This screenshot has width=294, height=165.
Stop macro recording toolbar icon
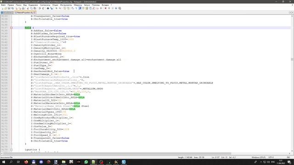pyautogui.click(x=109, y=8)
